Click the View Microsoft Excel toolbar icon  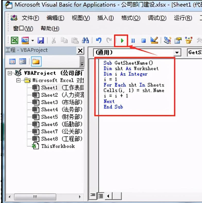click(14, 41)
